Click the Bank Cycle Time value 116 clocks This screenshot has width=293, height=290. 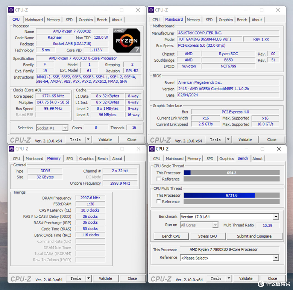[x=90, y=235]
